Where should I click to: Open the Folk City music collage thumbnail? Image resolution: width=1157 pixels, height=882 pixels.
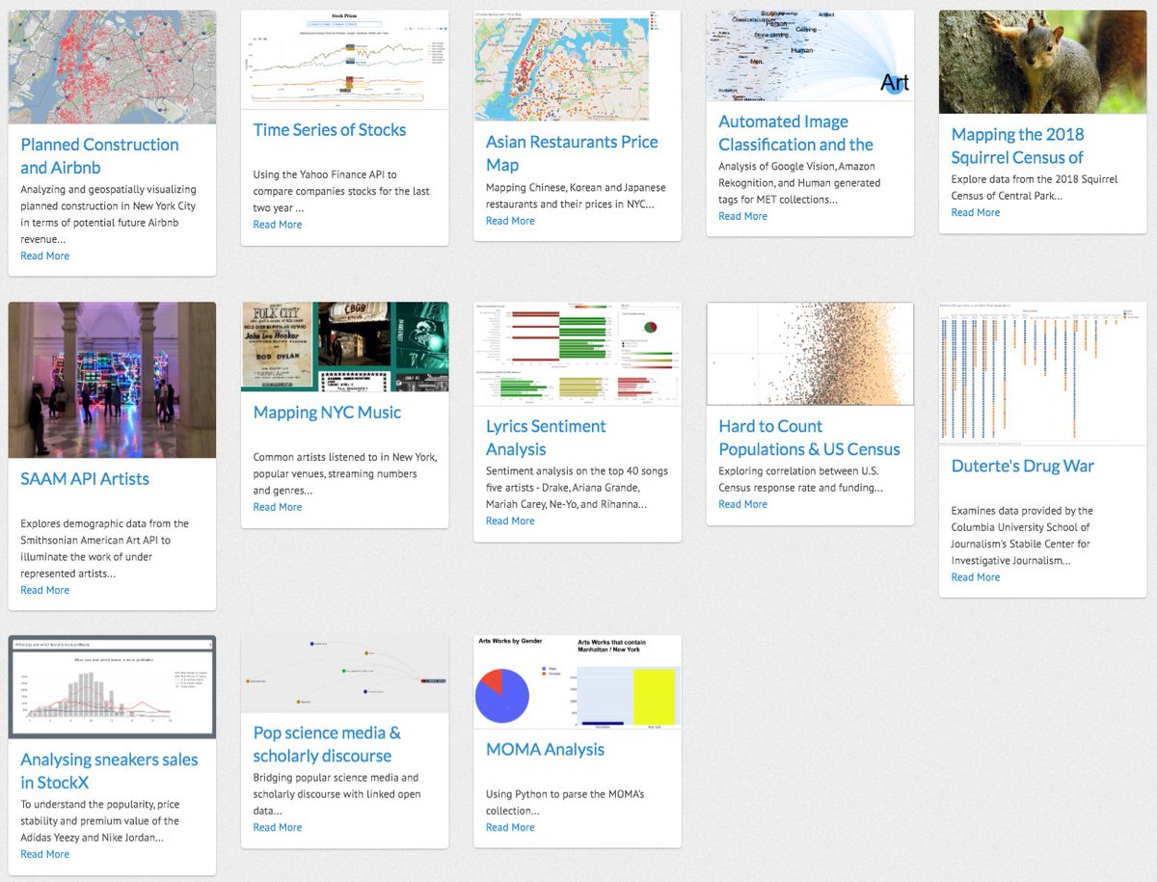click(x=344, y=347)
